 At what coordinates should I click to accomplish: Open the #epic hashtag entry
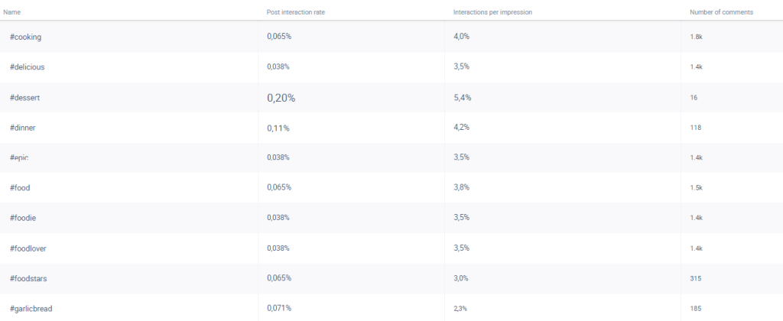[19, 157]
